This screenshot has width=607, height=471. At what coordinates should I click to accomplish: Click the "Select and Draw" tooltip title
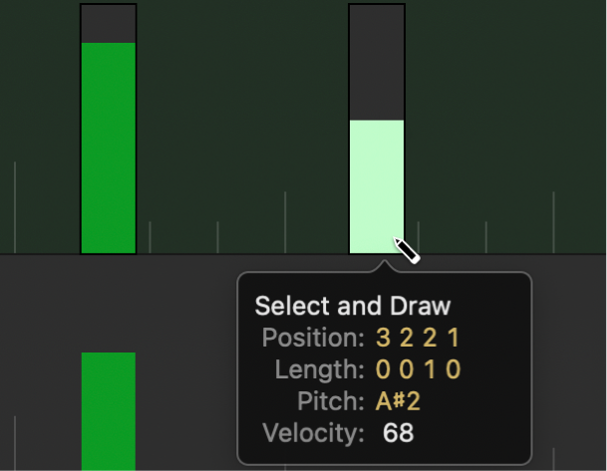(353, 306)
